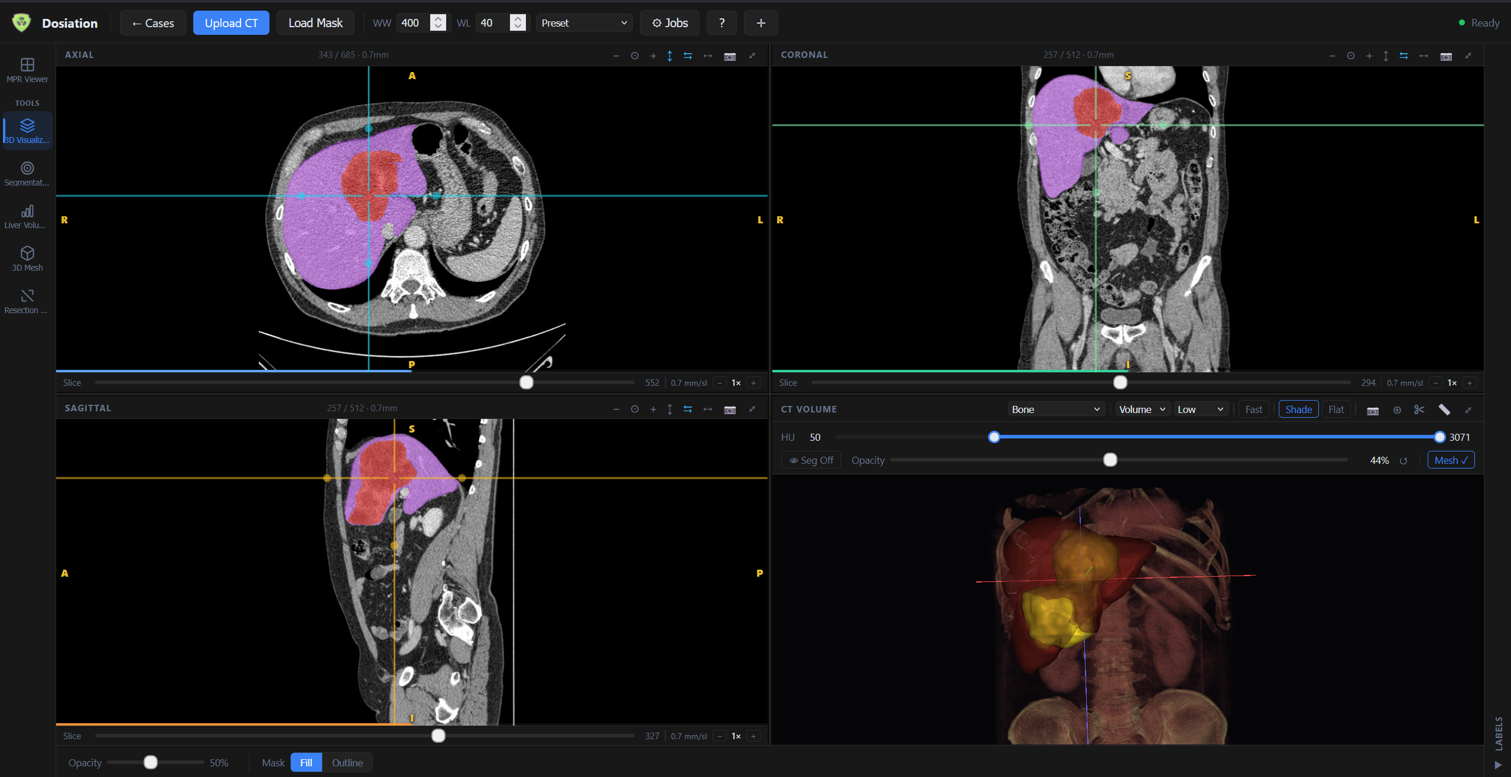Maximize the Coronal viewport
1511x777 pixels.
1468,56
